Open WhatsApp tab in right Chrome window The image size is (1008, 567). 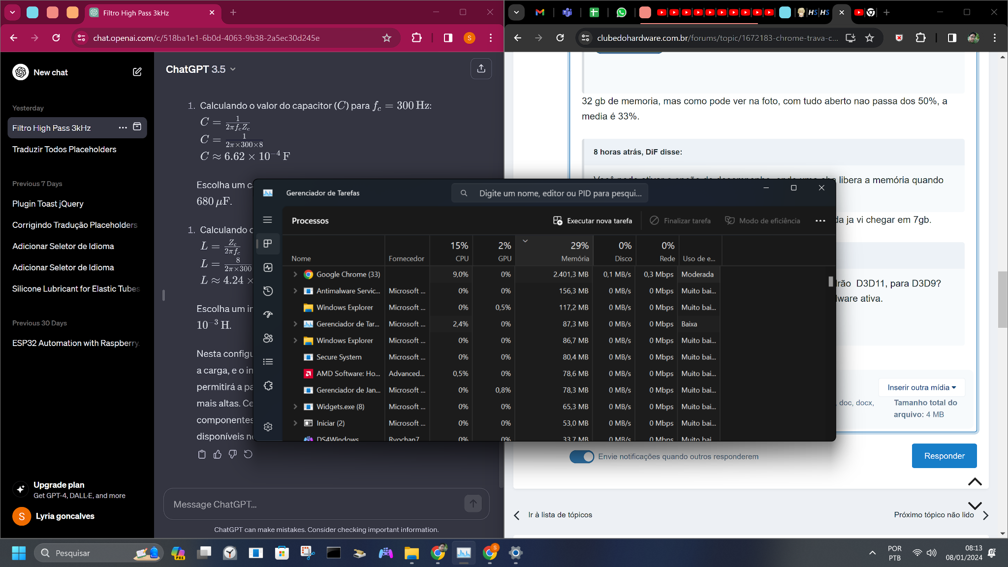(621, 13)
